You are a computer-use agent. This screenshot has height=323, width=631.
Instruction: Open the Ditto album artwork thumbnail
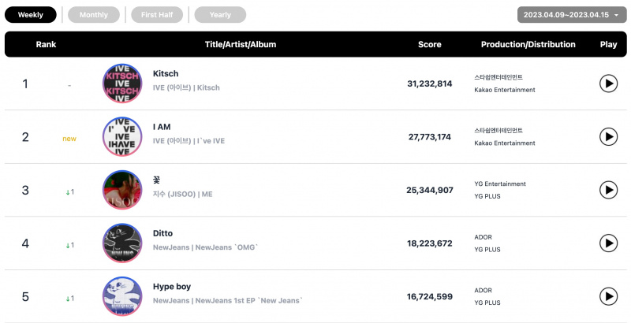click(x=122, y=243)
